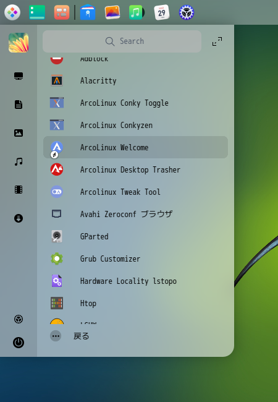Click the Avahi Zeroconf network icon

coord(57,214)
